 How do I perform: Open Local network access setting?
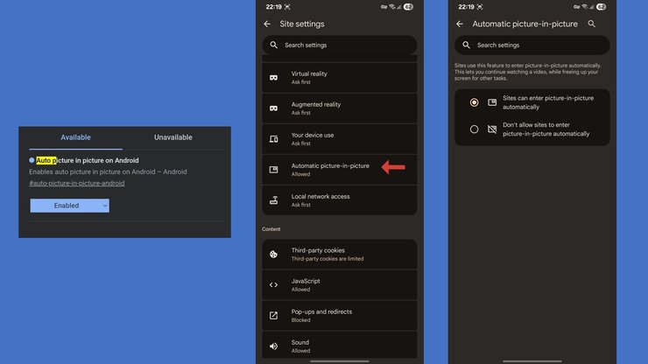click(x=320, y=200)
